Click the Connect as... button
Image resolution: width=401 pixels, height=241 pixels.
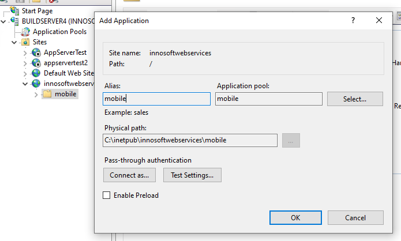(129, 175)
